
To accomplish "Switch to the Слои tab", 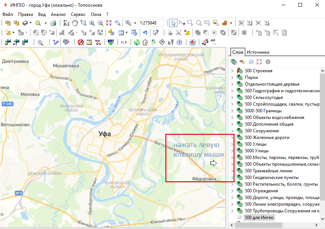I will [238, 52].
